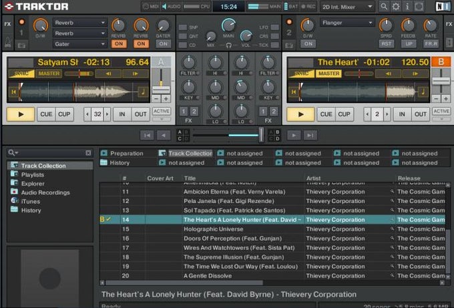Open the 2D Int. Mixer layout dropdown
The image size is (454, 308).
pos(347,7)
